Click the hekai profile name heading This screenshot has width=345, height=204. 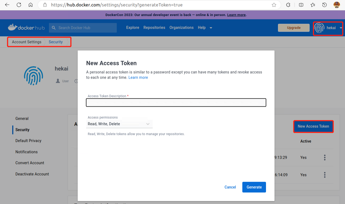coord(61,69)
